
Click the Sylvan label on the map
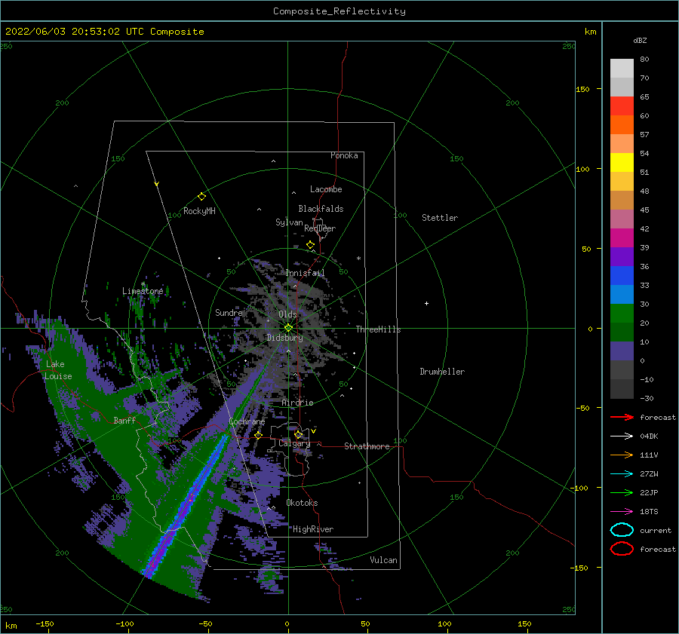coord(289,222)
